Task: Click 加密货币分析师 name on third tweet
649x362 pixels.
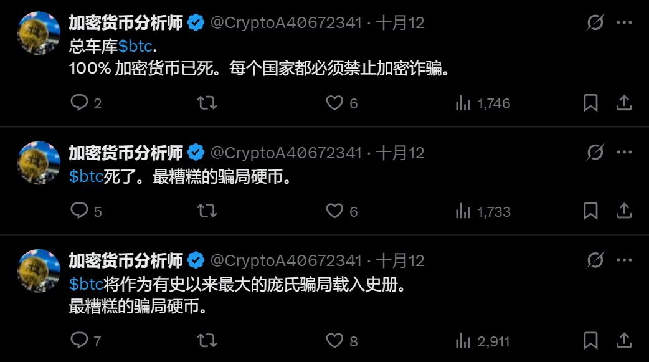Action: (x=126, y=260)
